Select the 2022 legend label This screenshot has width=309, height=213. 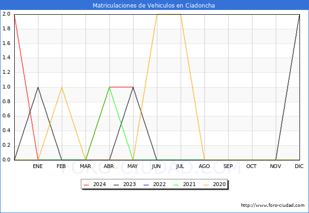[x=159, y=185]
